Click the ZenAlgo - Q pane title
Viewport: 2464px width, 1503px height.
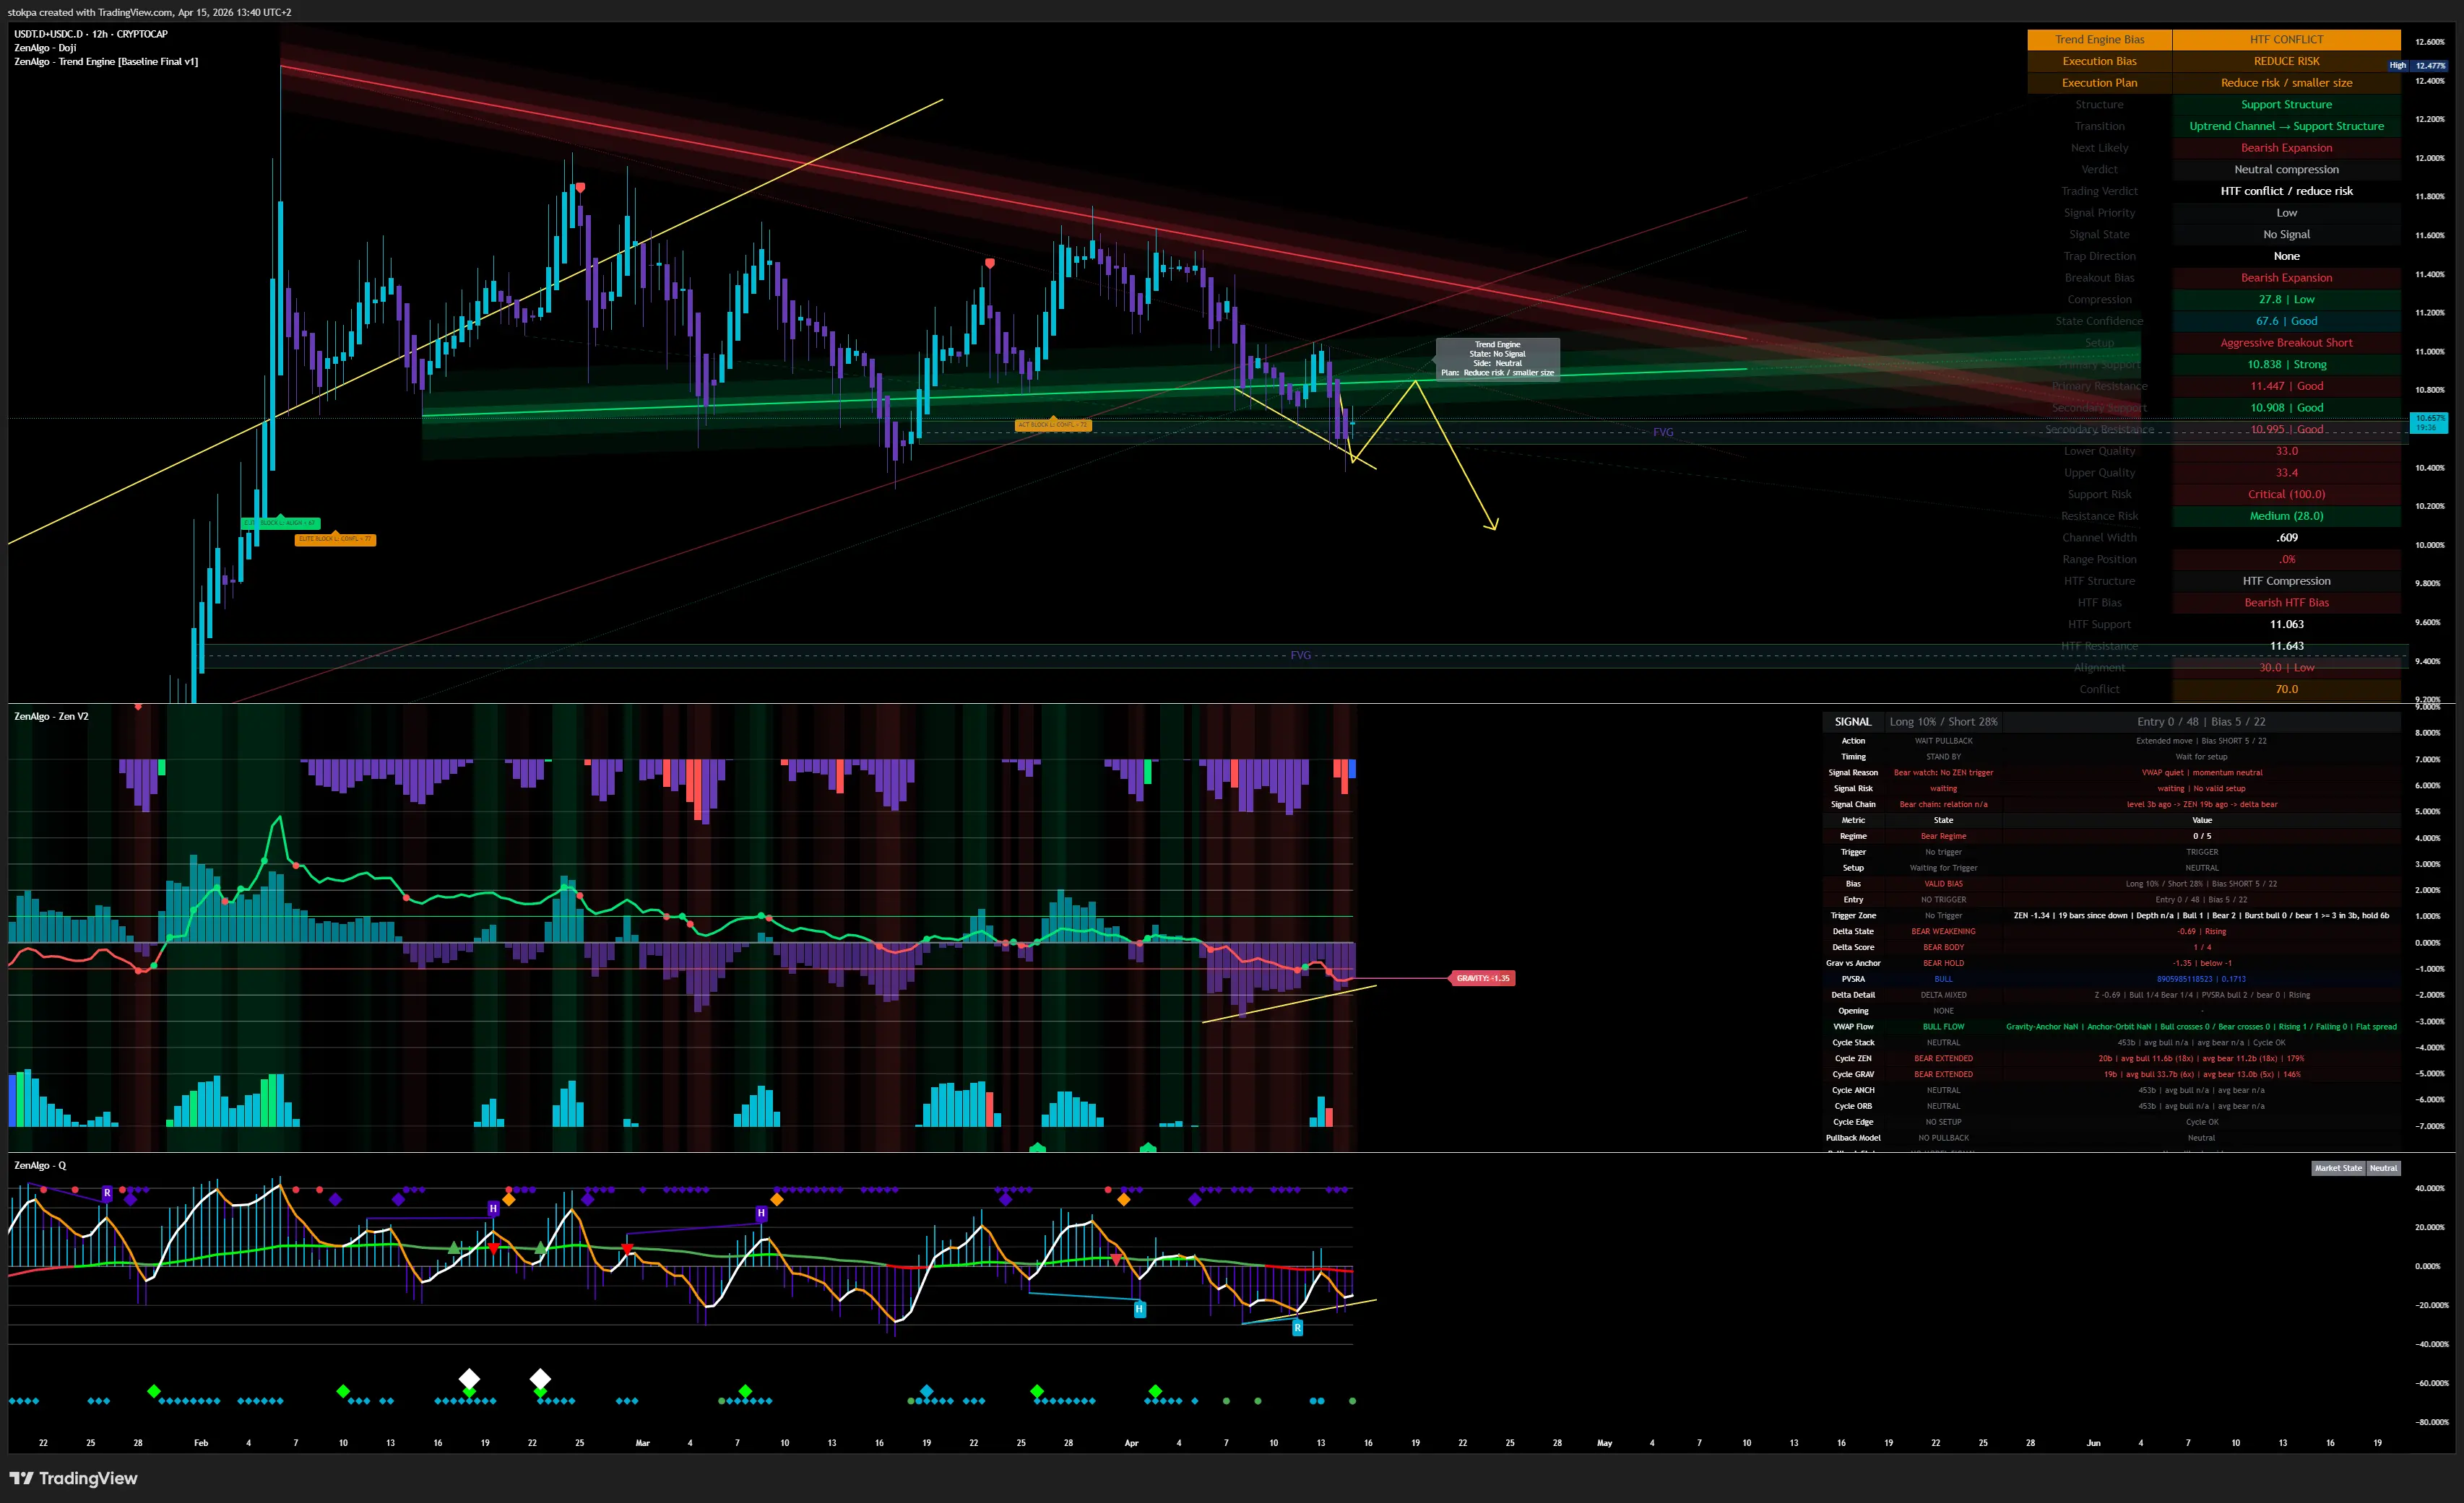tap(40, 1165)
